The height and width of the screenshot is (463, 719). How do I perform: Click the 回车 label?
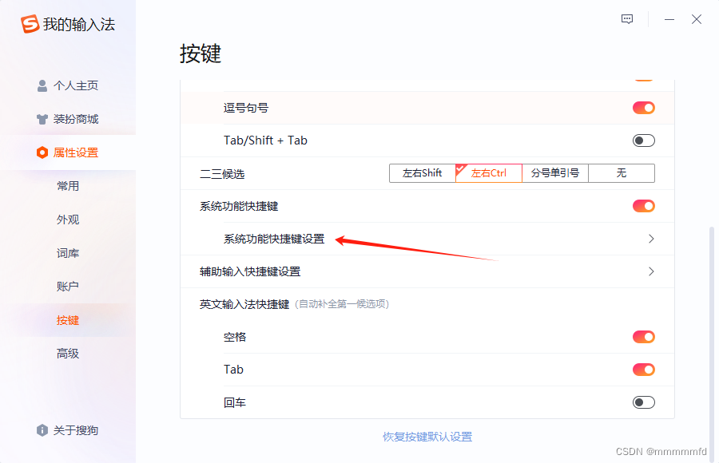pyautogui.click(x=235, y=402)
